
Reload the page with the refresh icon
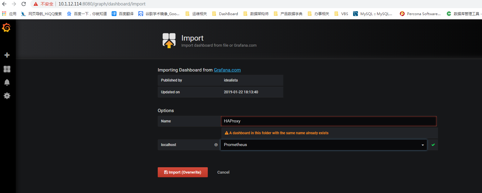coord(24,4)
